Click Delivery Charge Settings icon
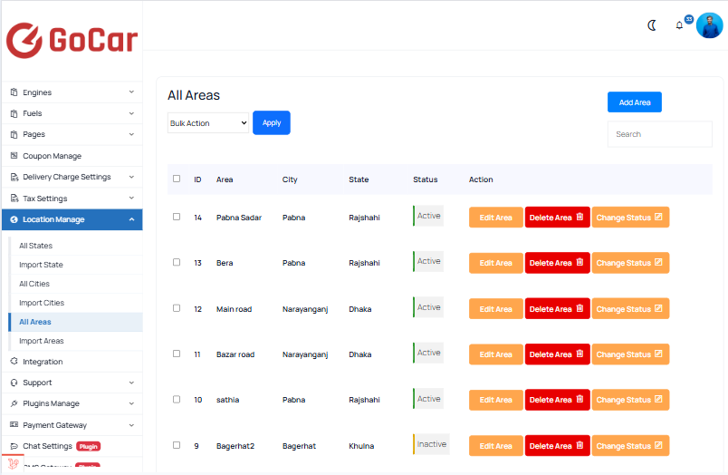The image size is (728, 475). tap(14, 177)
